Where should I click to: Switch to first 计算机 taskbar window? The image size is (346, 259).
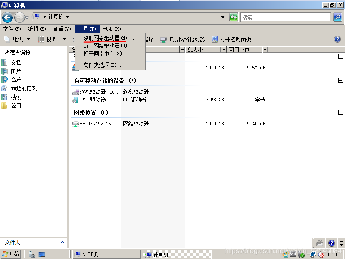[106, 254]
